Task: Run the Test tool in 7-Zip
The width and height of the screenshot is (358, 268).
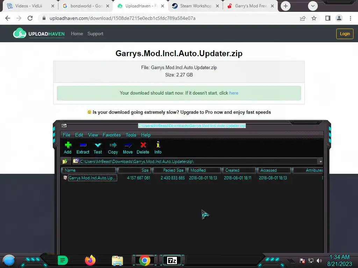Action: pos(98,148)
